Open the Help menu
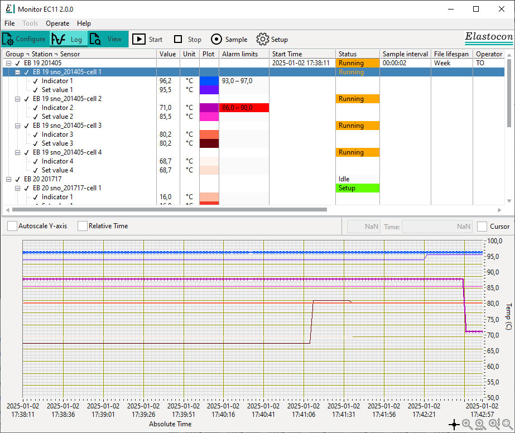The height and width of the screenshot is (433, 515). (84, 23)
